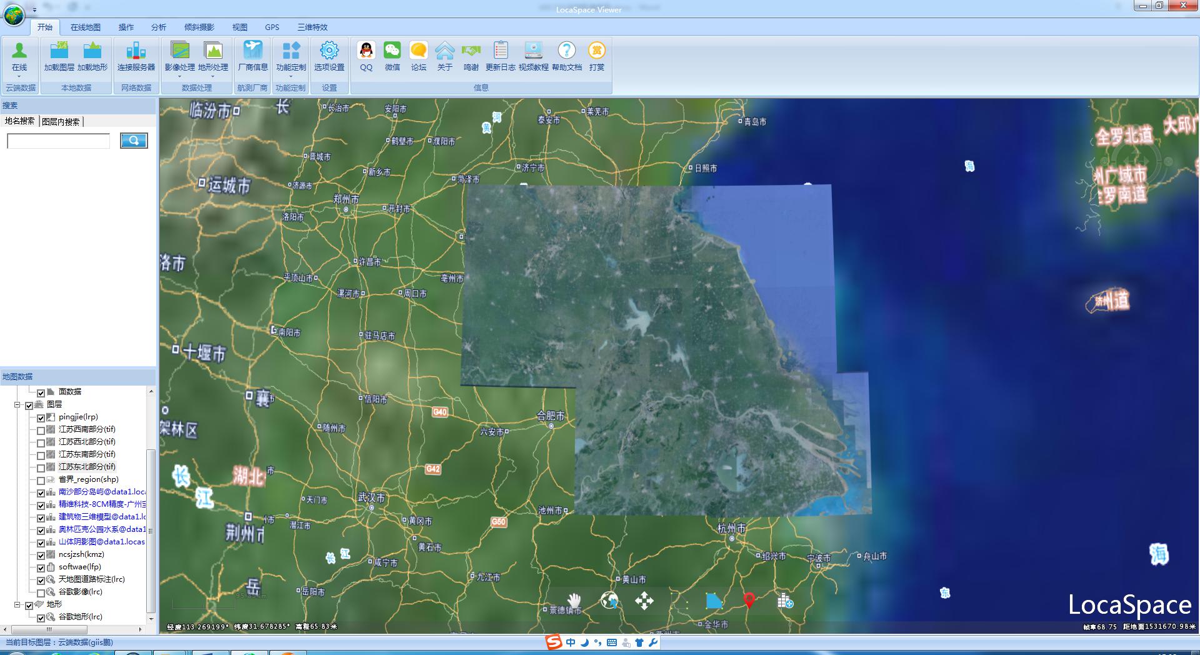Viewport: 1200px width, 655px height.
Task: Switch to the 图层内搜索 tab
Action: point(61,121)
